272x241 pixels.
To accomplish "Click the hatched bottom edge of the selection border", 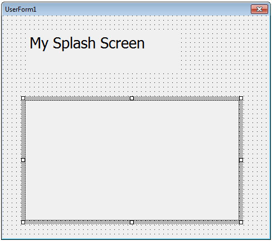I will [x=77, y=222].
